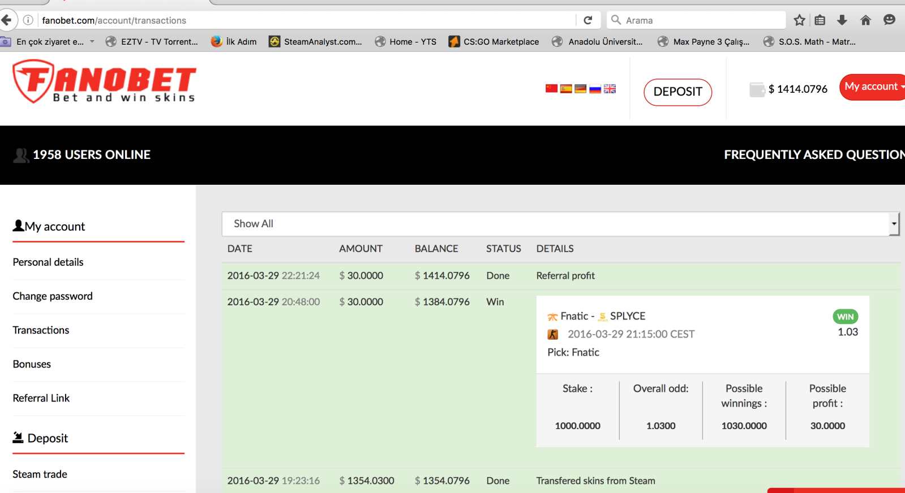The height and width of the screenshot is (493, 905).
Task: Open Anadolu Üniversit... bookmark
Action: pos(598,42)
